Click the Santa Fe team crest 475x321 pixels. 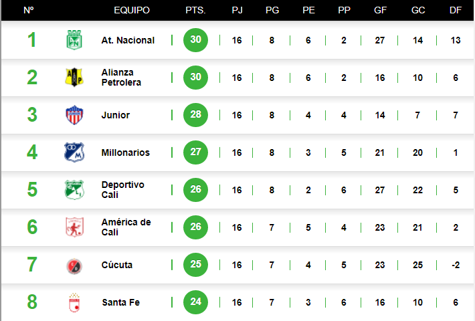74,303
